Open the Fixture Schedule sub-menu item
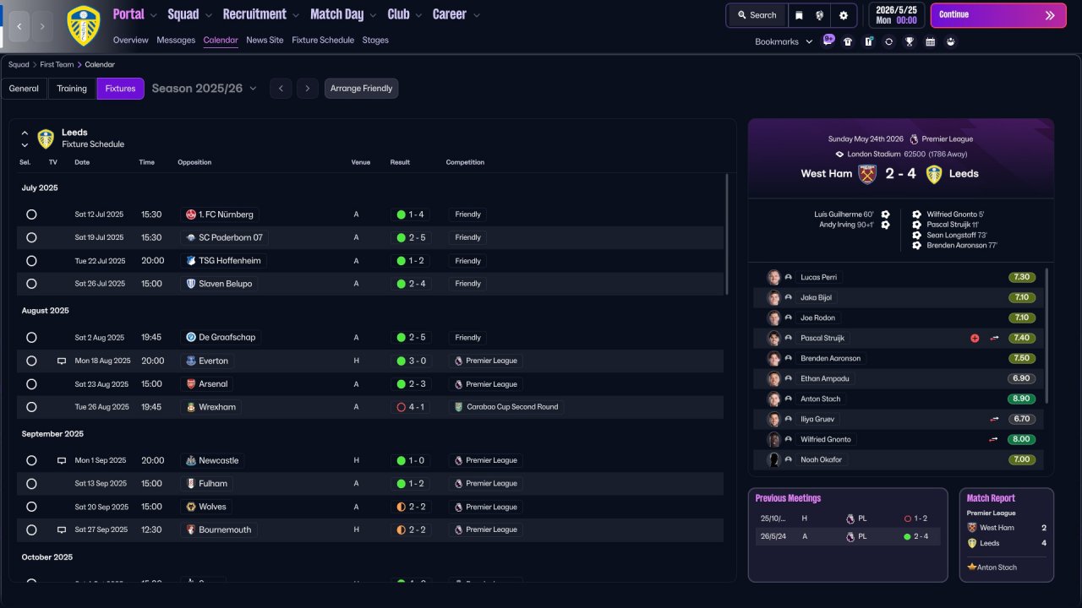This screenshot has height=608, width=1082. point(323,40)
